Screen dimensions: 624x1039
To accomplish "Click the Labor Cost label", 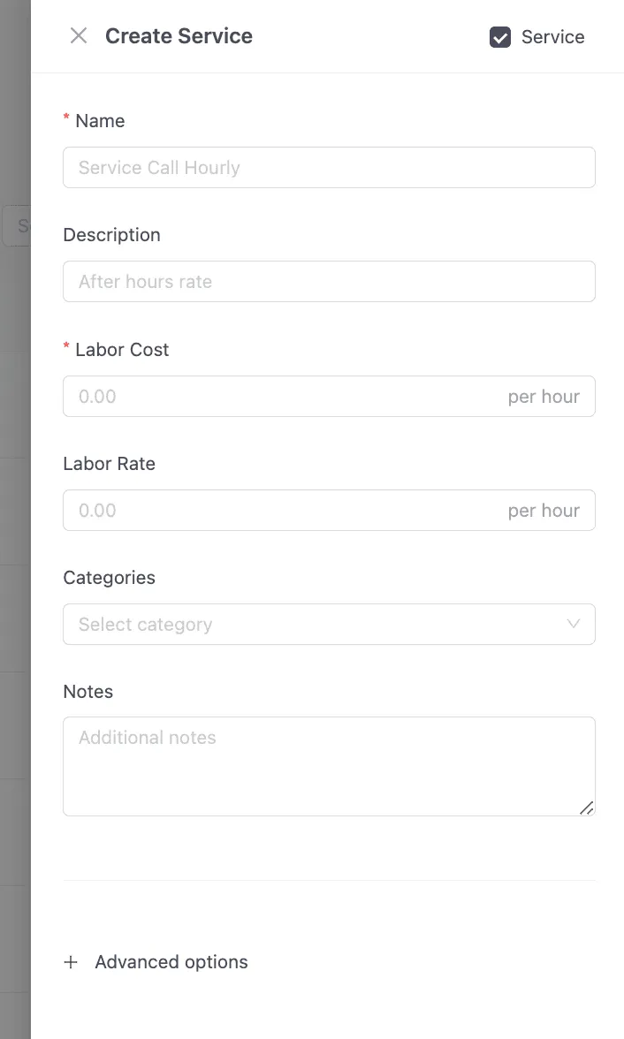I will [x=122, y=350].
